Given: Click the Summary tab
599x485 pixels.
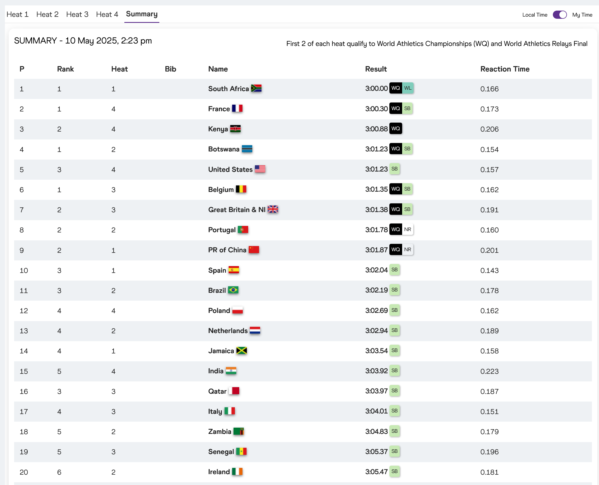Looking at the screenshot, I should (x=142, y=14).
